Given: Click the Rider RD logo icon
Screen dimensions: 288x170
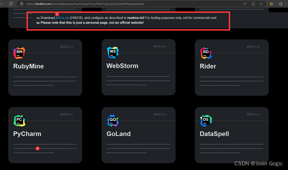Looking at the screenshot, I should (x=206, y=53).
